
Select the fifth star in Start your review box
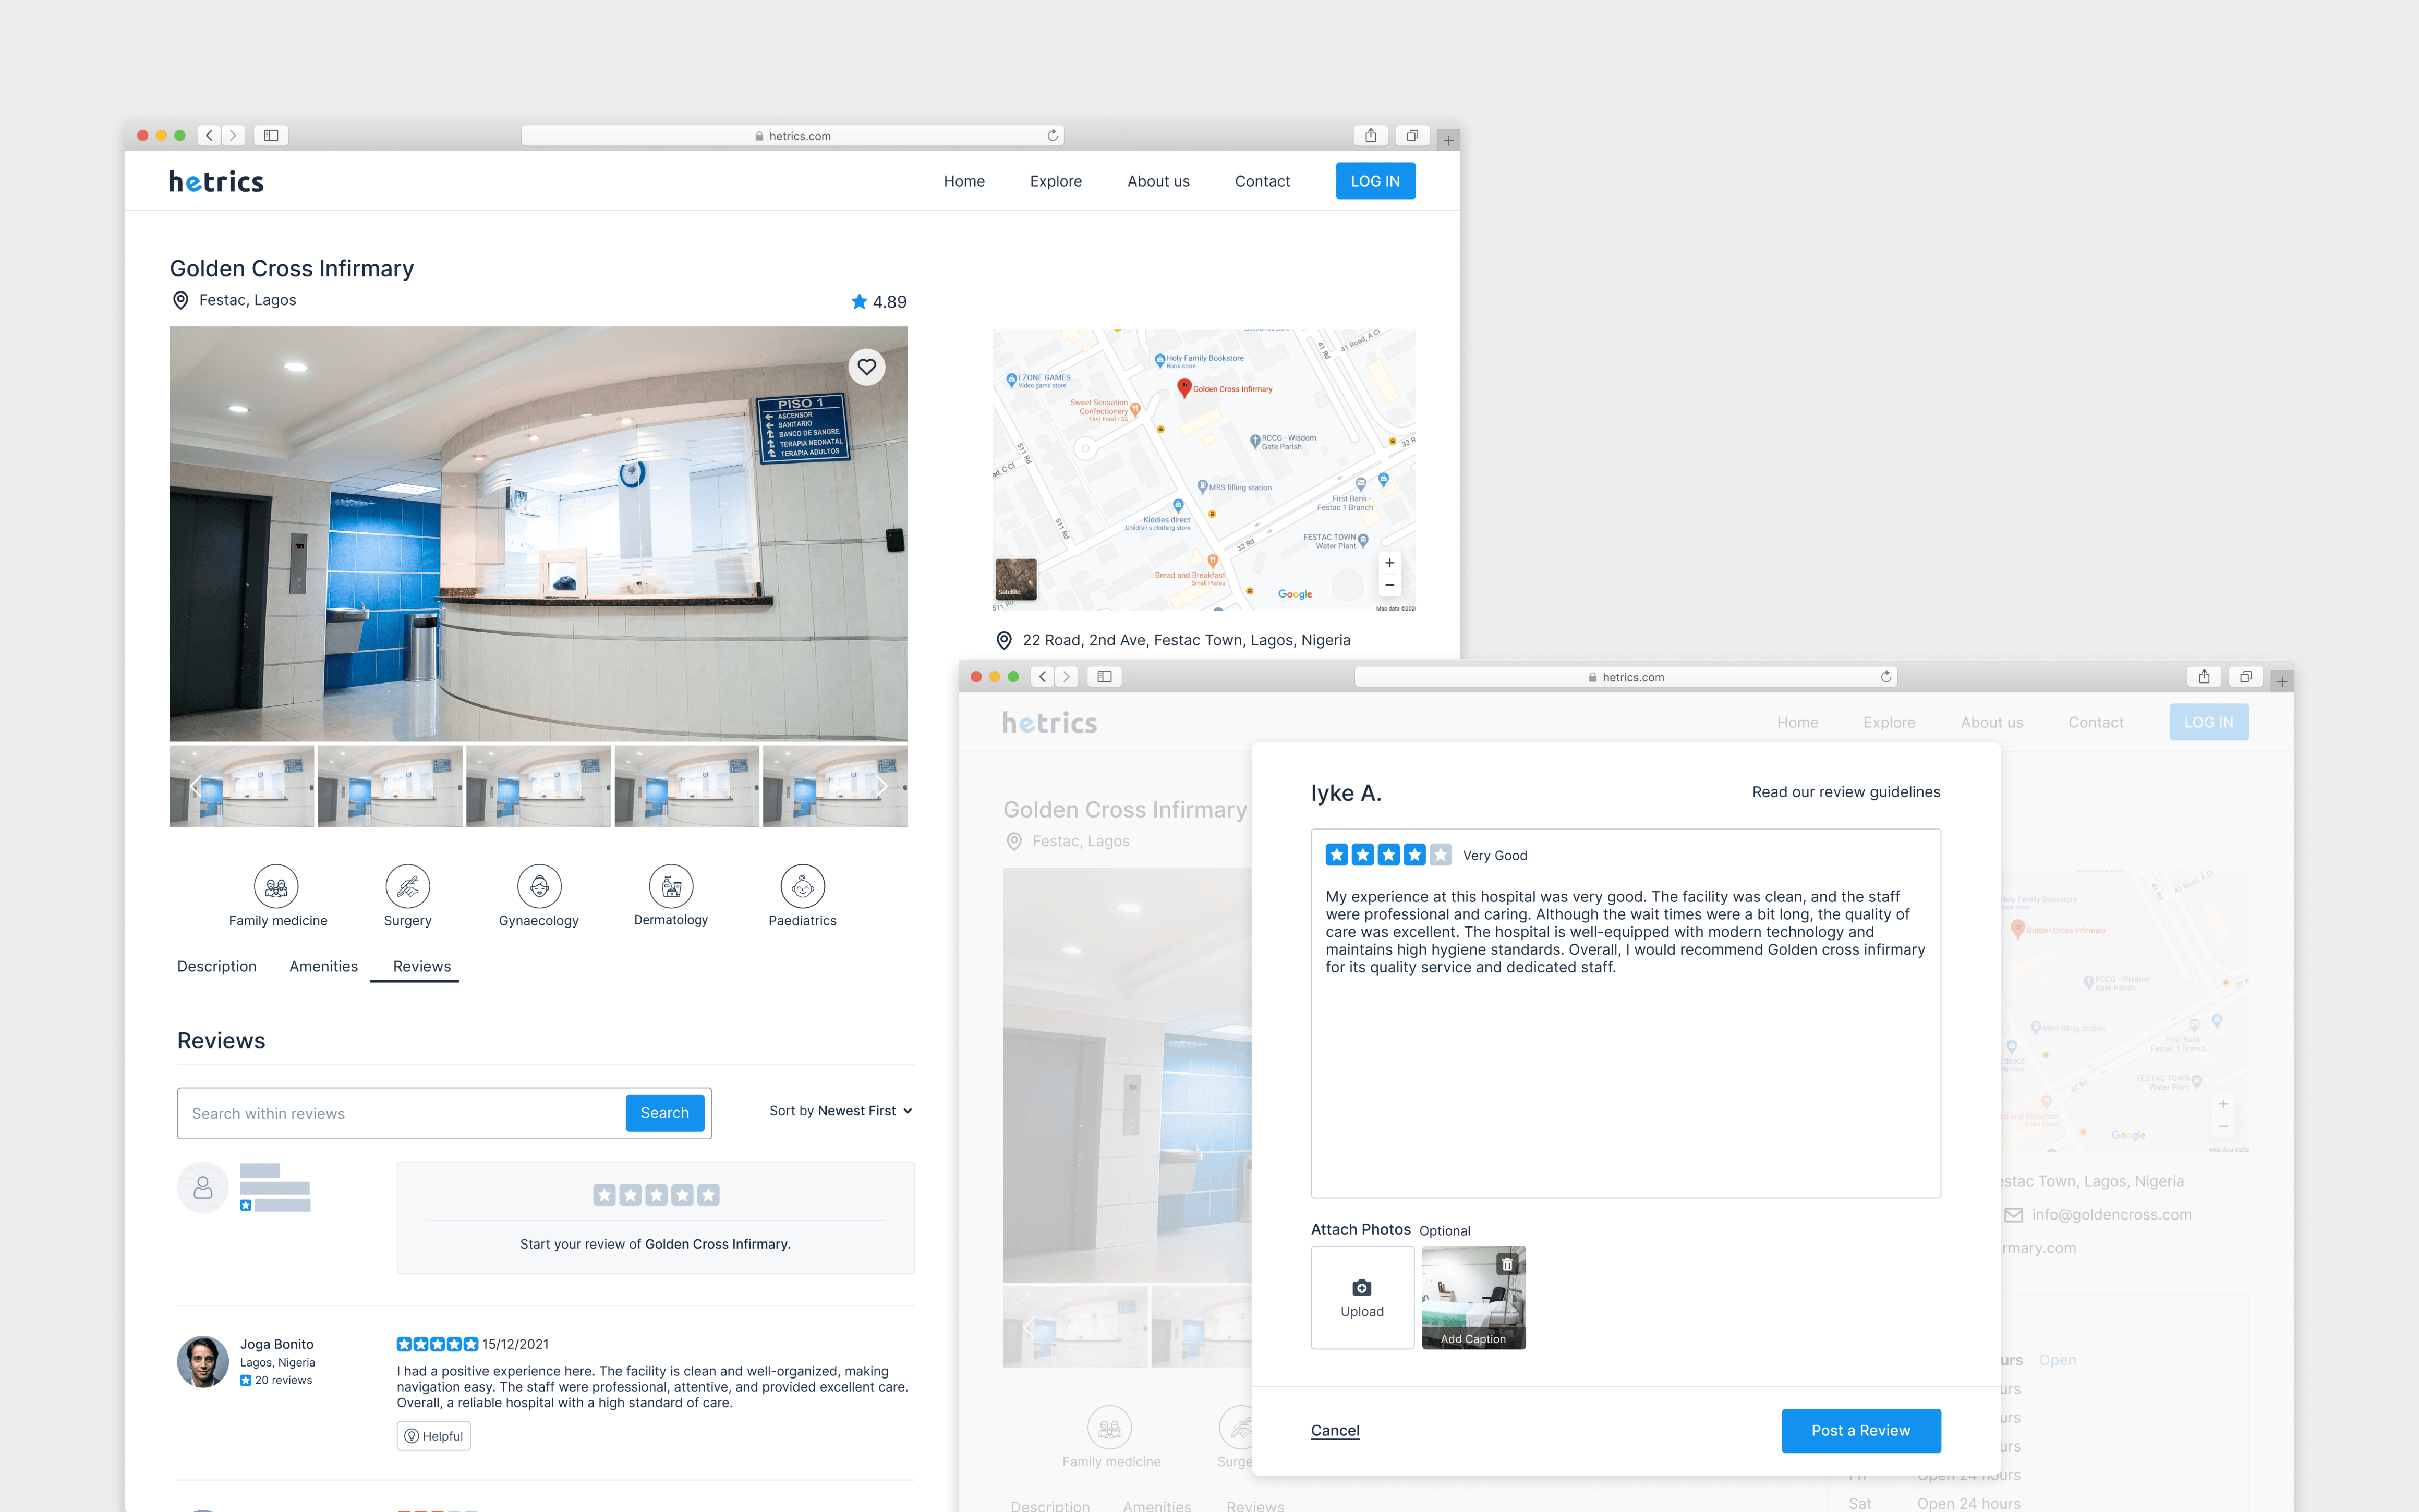(708, 1195)
